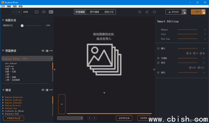The width and height of the screenshot is (209, 123).
Task: Click 向前同步 button
Action: coord(144,118)
